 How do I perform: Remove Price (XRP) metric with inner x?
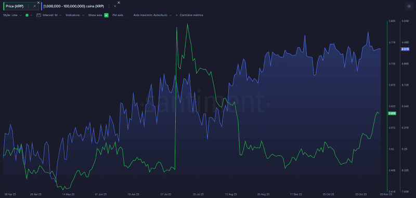[34, 6]
